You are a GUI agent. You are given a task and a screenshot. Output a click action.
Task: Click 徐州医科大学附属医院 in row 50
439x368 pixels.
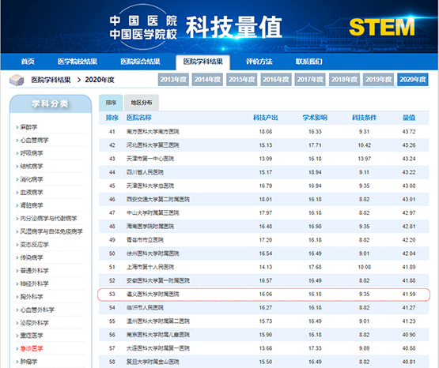153,253
